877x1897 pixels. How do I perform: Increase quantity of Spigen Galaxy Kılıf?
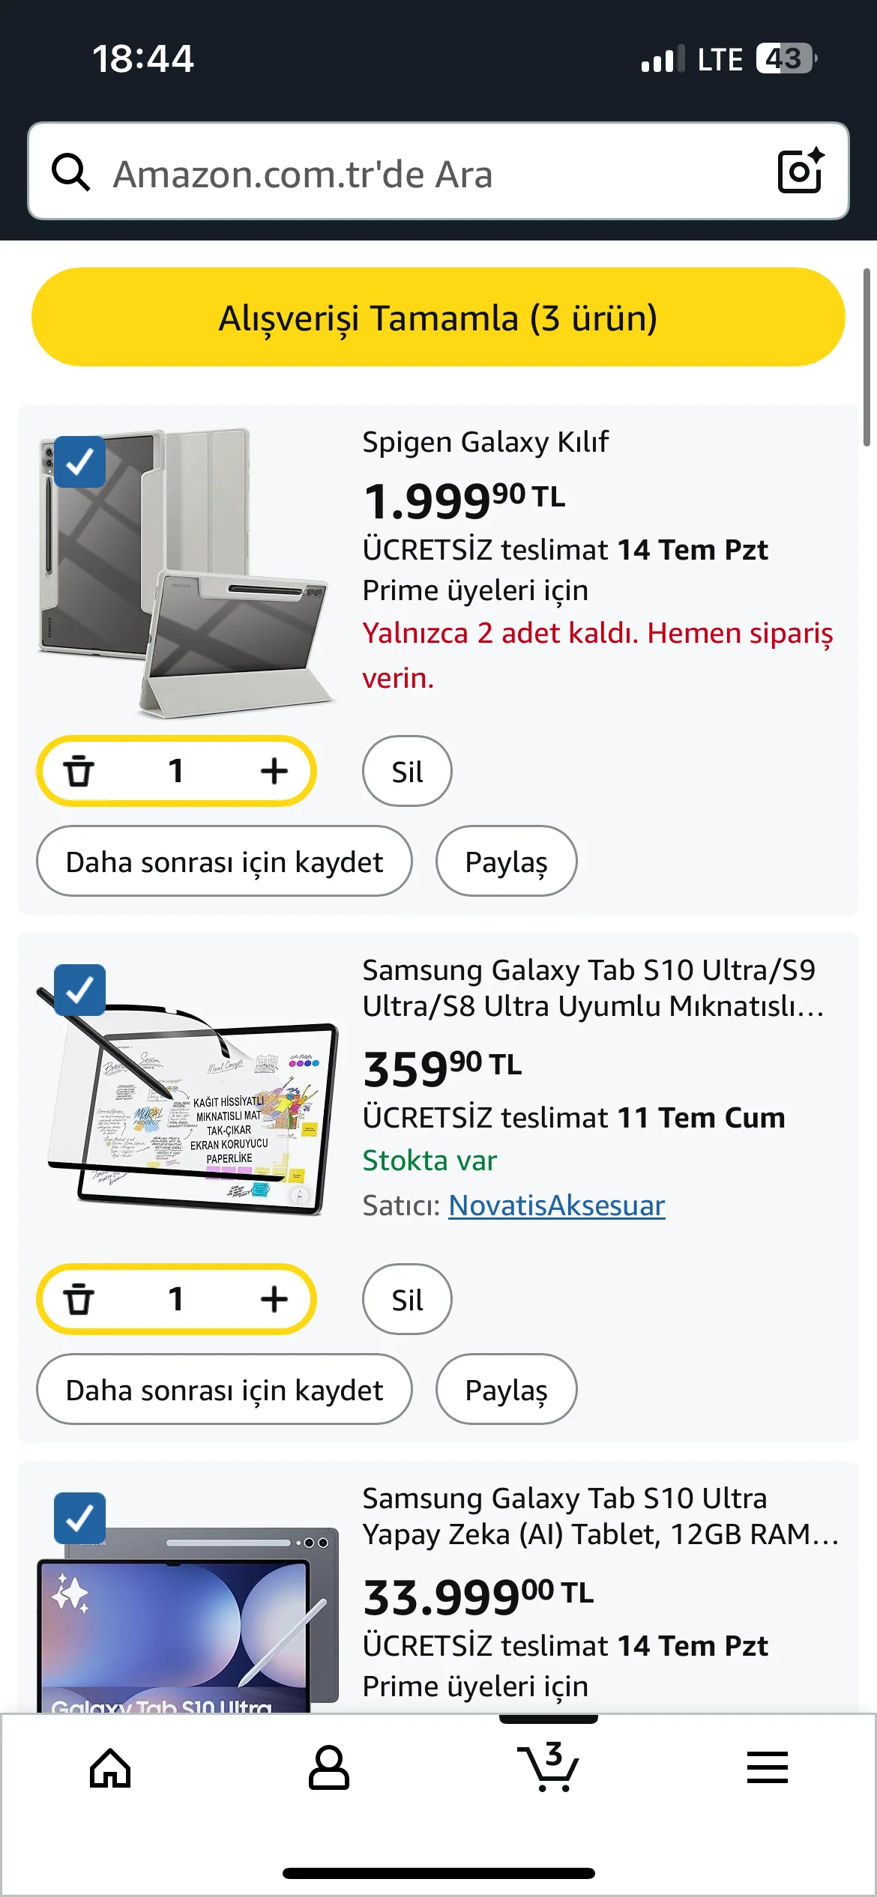pyautogui.click(x=274, y=771)
